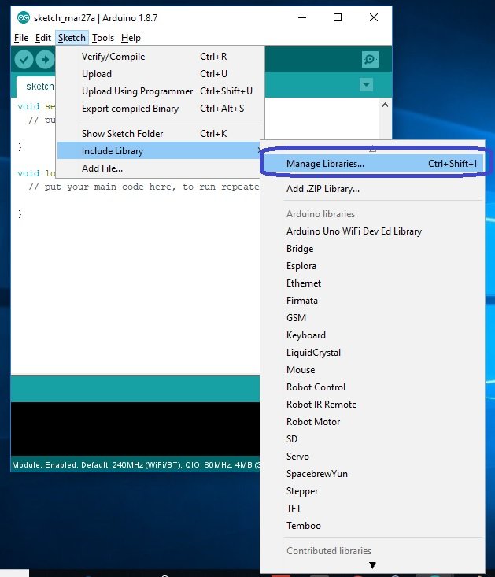Include the Firmata library

(x=372, y=301)
